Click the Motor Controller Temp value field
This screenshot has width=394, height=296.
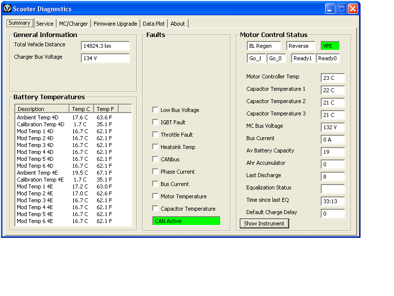pos(333,78)
